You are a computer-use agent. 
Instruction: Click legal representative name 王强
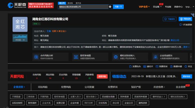pyautogui.click(x=49, y=31)
